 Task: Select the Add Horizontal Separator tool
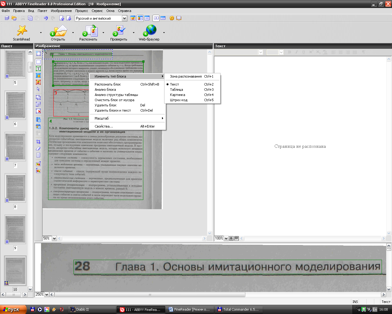pyautogui.click(x=38, y=126)
